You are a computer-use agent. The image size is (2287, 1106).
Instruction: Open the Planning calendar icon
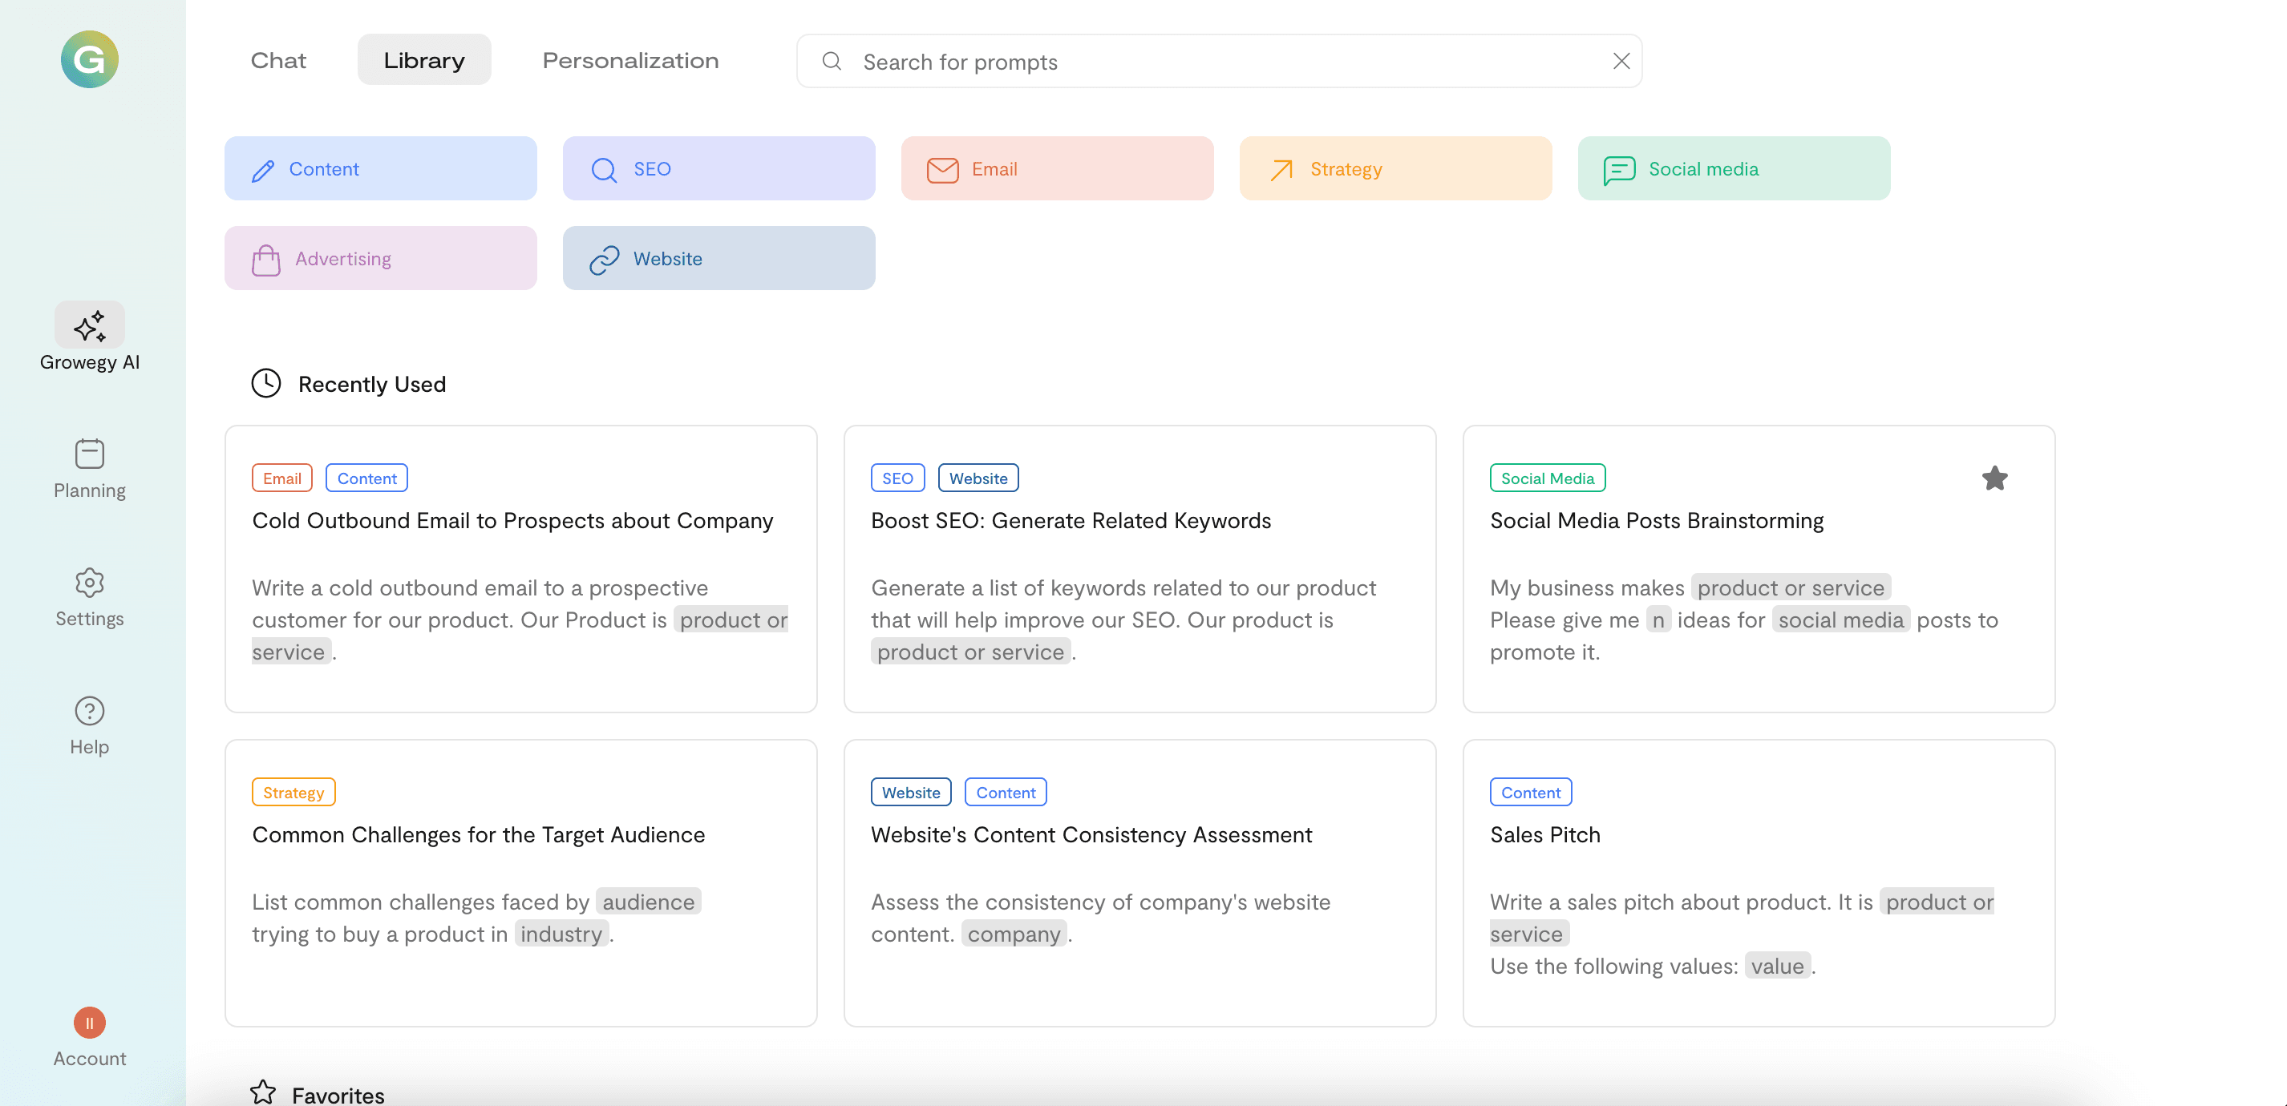[90, 454]
